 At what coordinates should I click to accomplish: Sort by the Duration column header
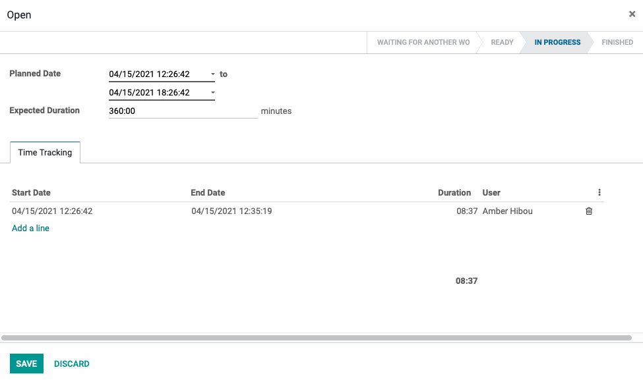(x=454, y=192)
